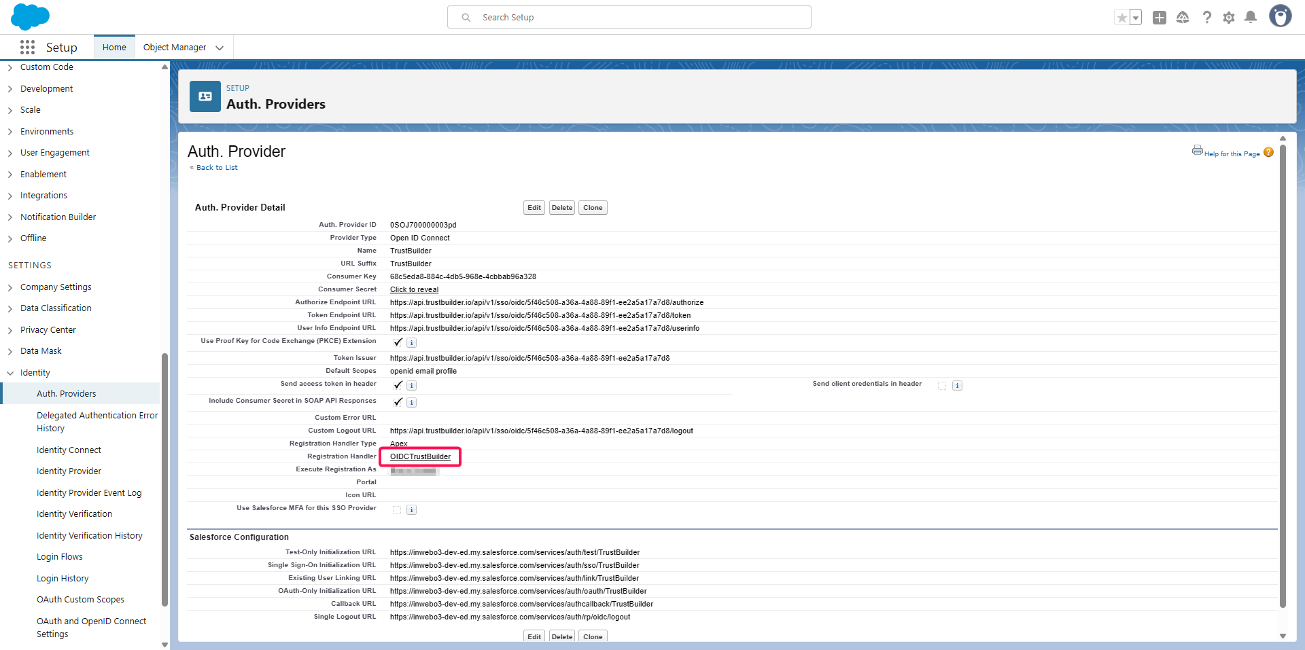The height and width of the screenshot is (650, 1305).
Task: Expand the Company Settings tree item
Action: (10, 287)
